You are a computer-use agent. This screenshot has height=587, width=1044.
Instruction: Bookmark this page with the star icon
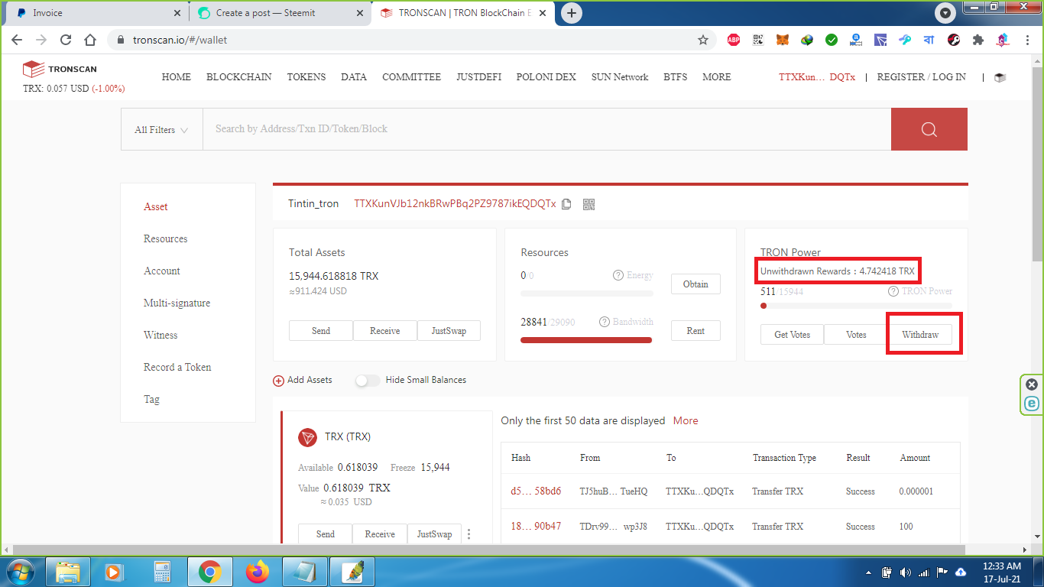point(703,40)
